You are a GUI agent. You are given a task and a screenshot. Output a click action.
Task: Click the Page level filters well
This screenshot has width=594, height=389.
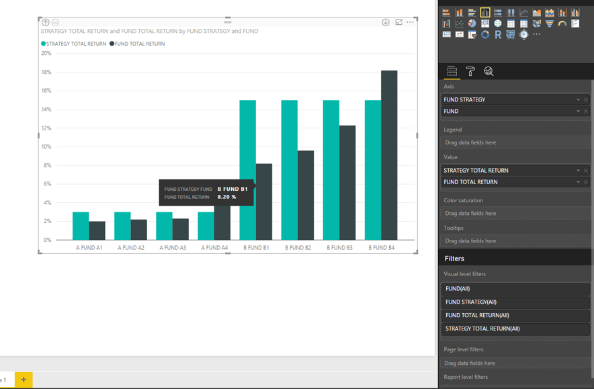click(x=515, y=363)
